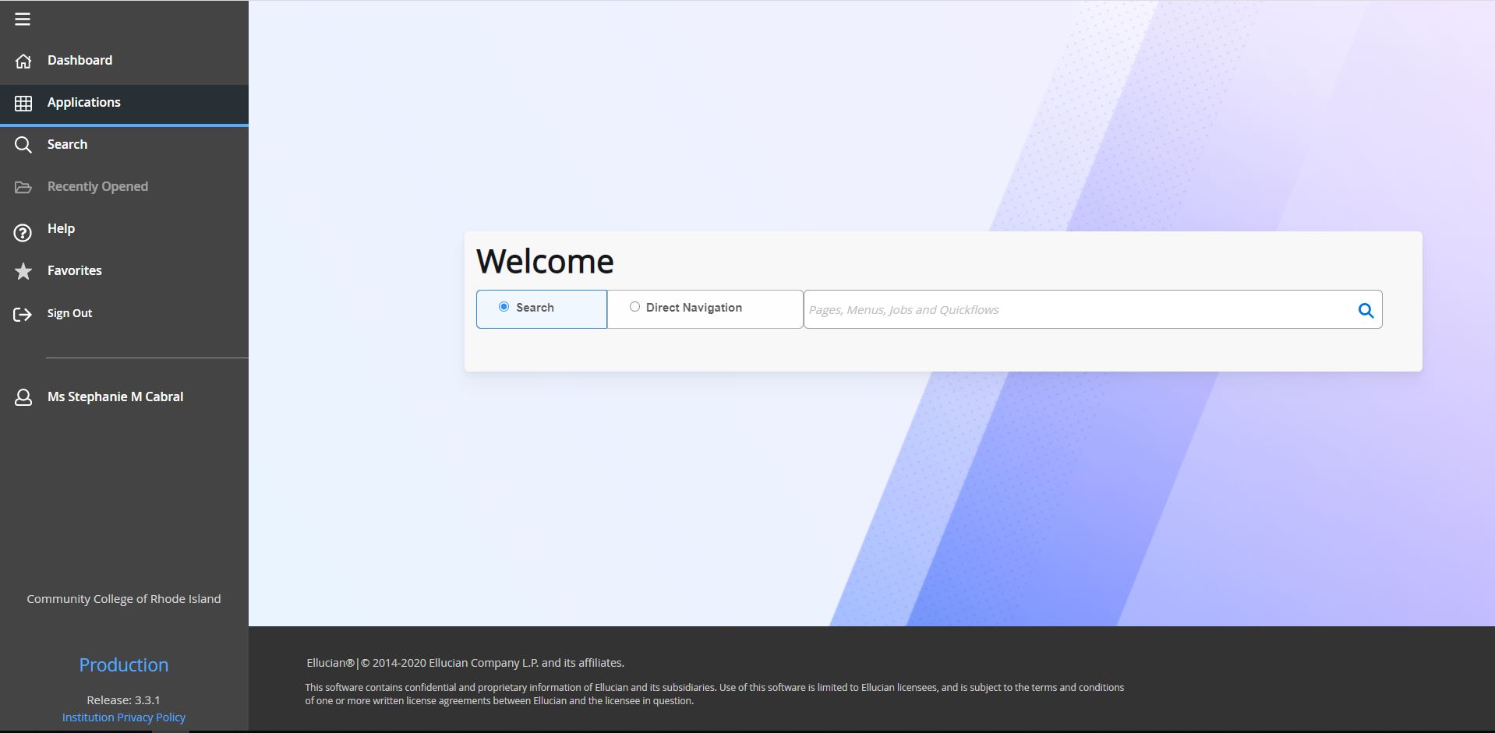This screenshot has width=1495, height=733.
Task: Click the Favorites star icon
Action: (23, 271)
